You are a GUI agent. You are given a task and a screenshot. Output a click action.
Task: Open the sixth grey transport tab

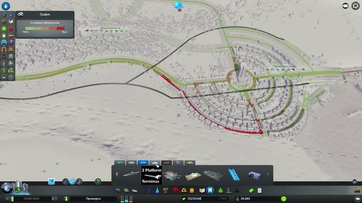[178, 163]
